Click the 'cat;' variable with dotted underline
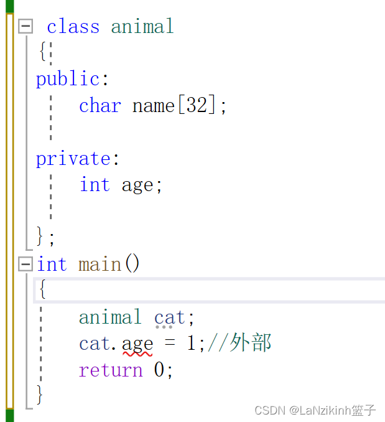385x422 pixels. (174, 317)
